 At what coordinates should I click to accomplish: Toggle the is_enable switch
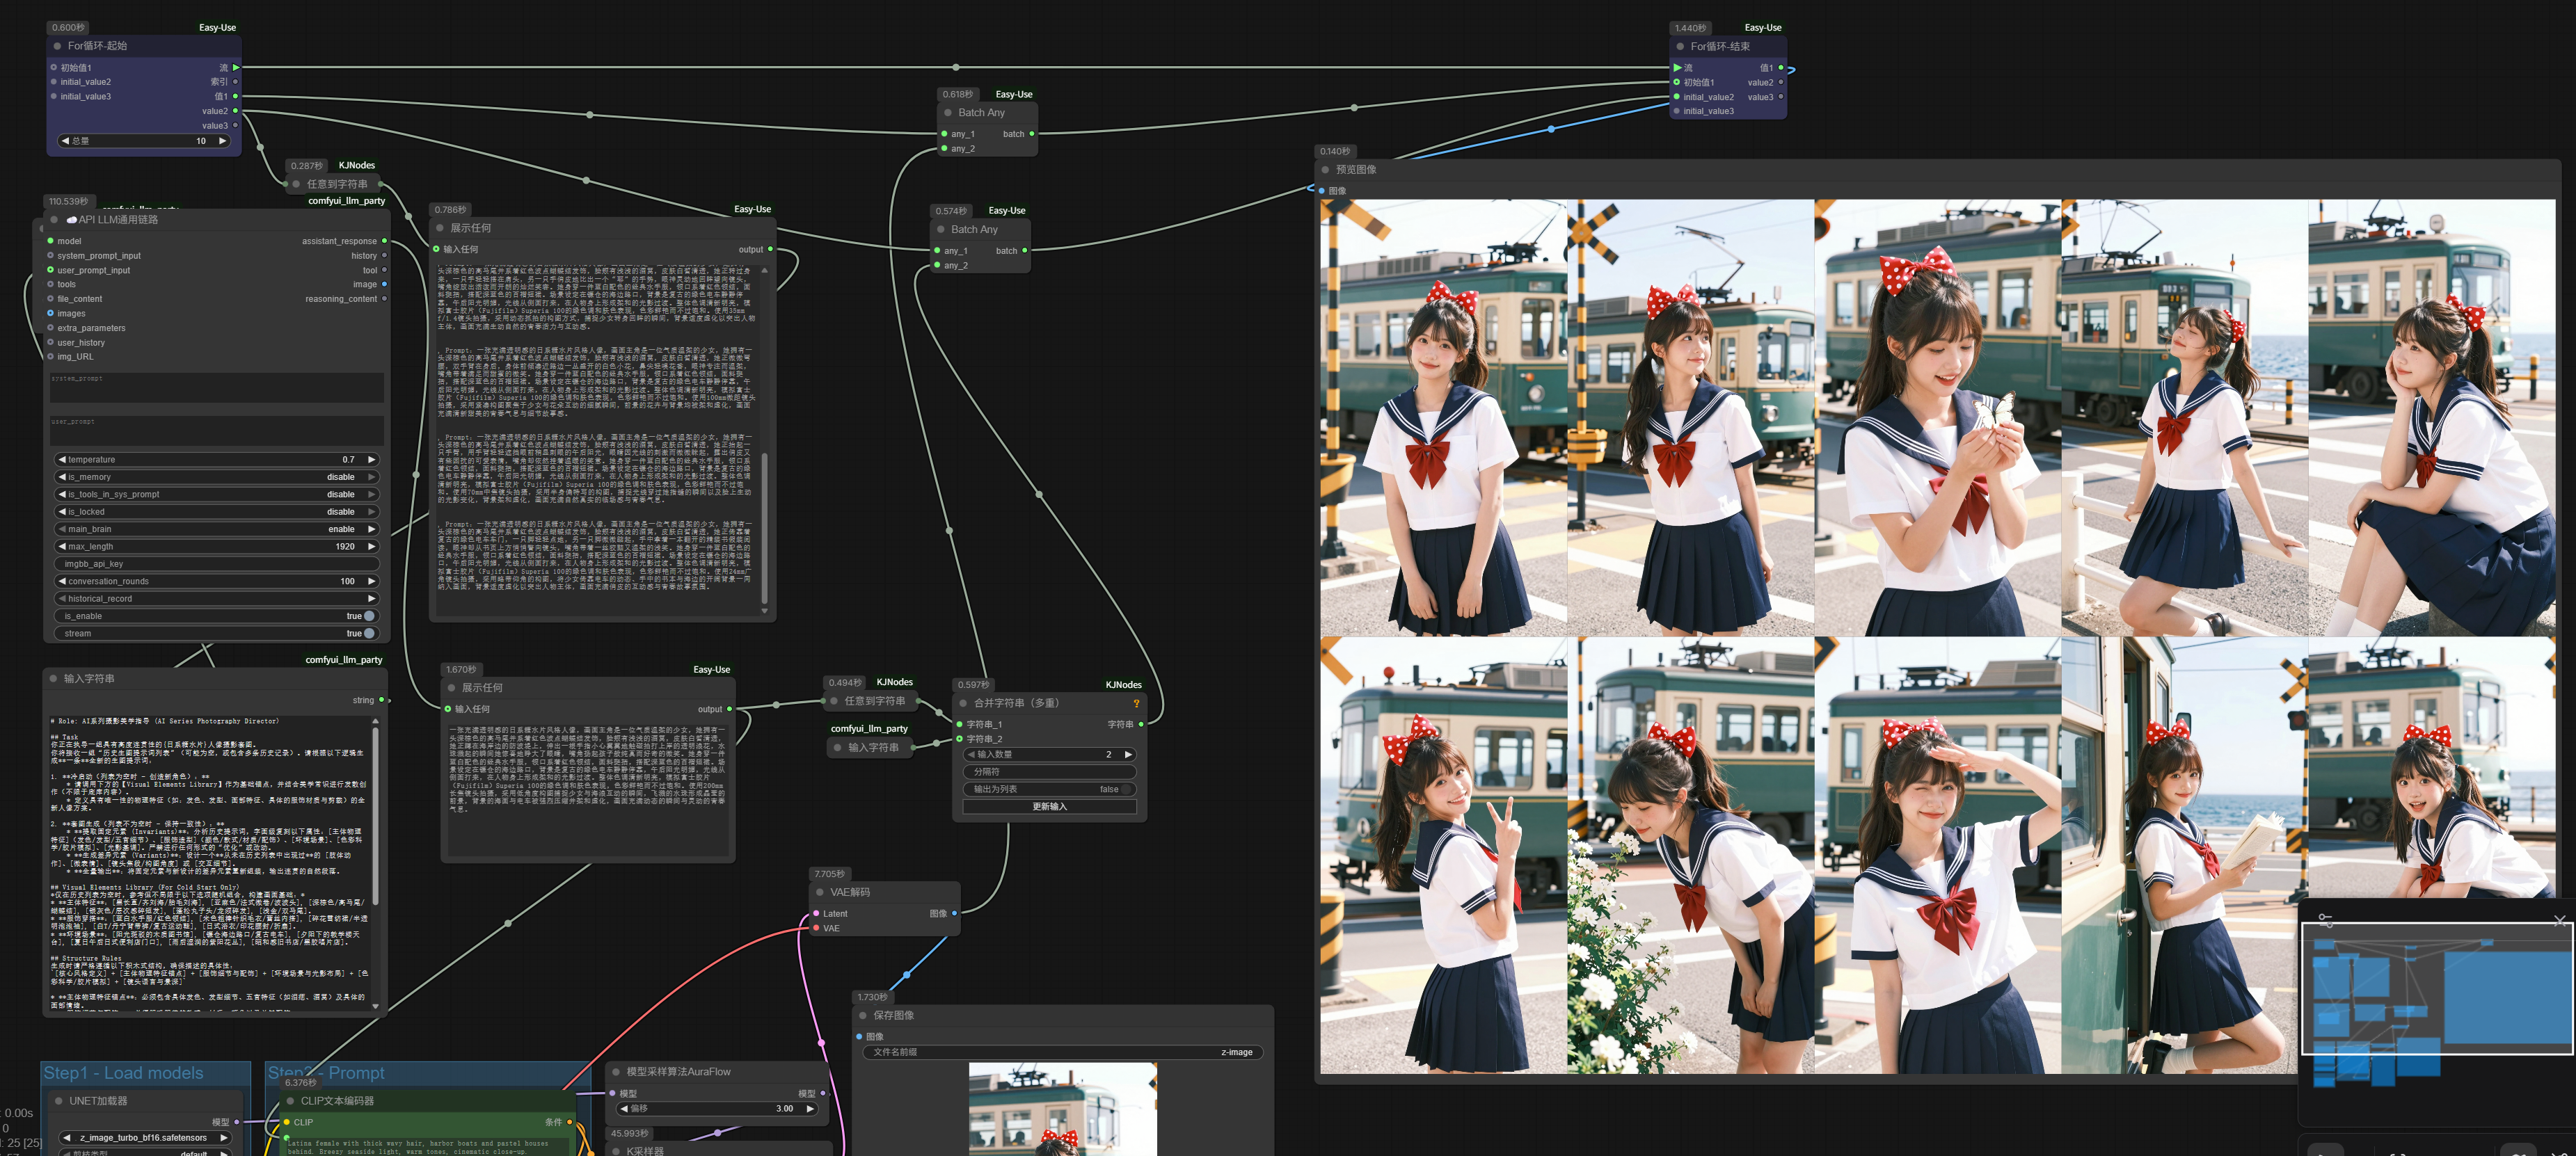coord(368,616)
